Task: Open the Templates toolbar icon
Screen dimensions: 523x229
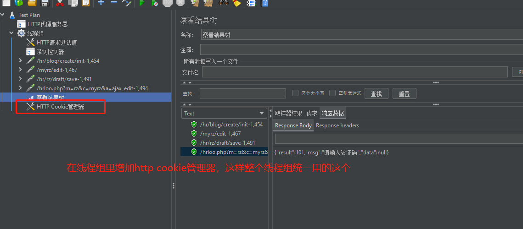Action: click(19, 3)
